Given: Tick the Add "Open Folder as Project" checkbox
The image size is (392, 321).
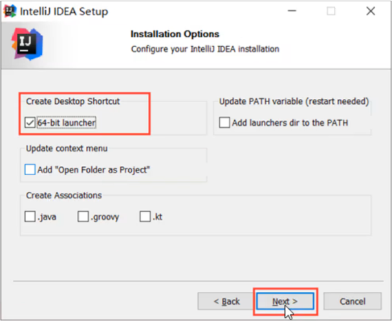Looking at the screenshot, I should [x=30, y=170].
